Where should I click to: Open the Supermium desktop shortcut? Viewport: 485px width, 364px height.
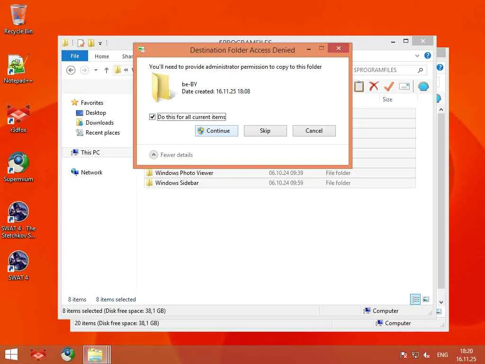[18, 167]
